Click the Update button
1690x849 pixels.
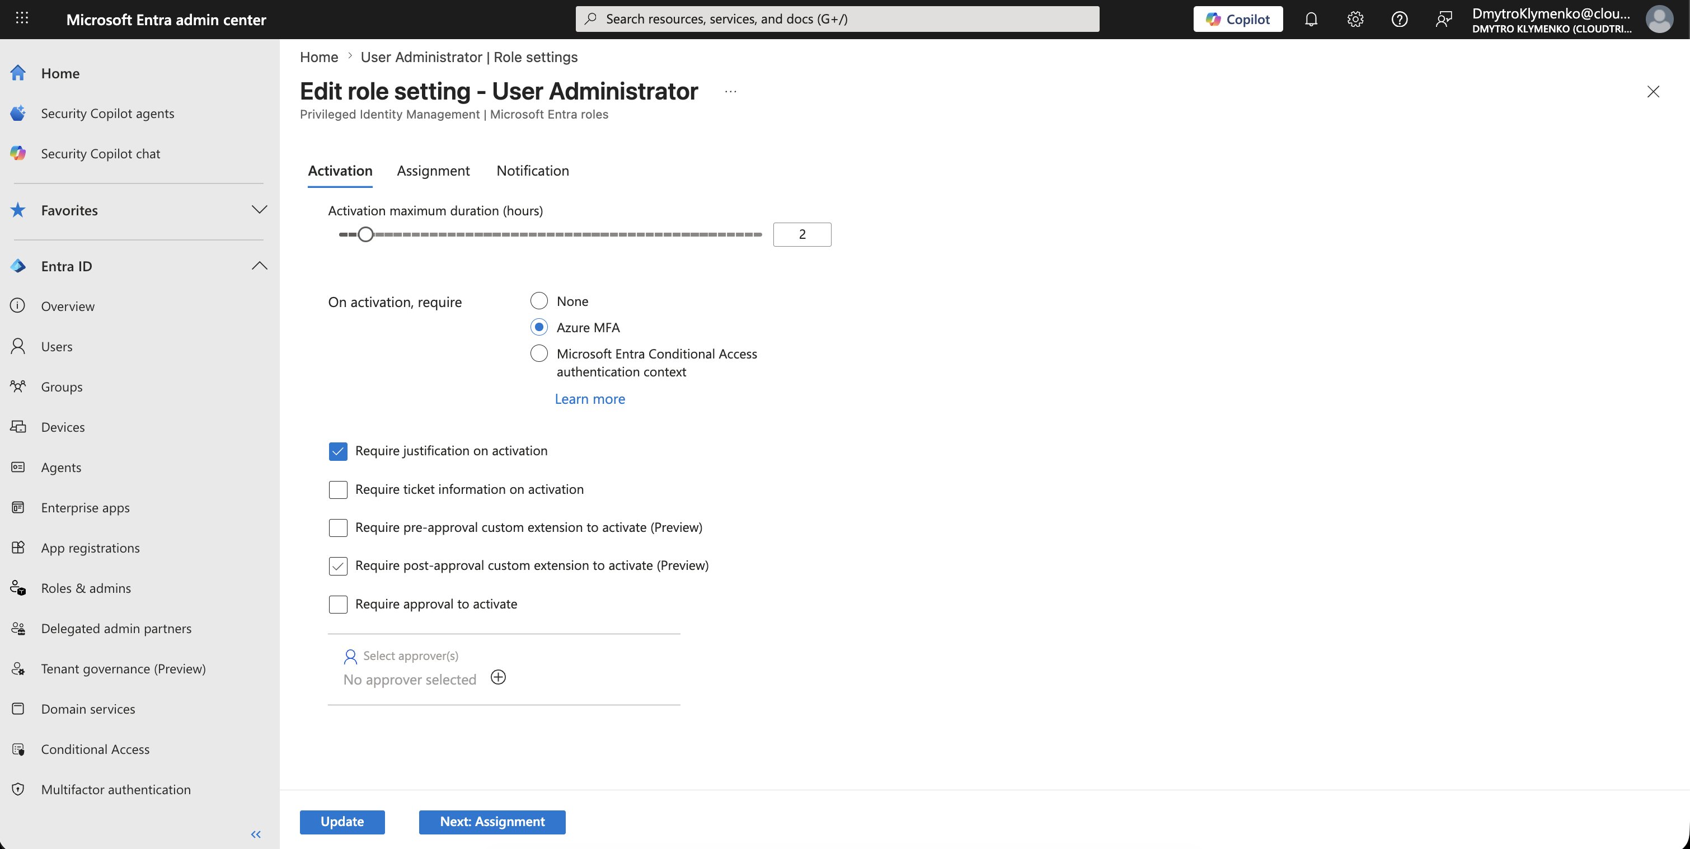pyautogui.click(x=342, y=822)
